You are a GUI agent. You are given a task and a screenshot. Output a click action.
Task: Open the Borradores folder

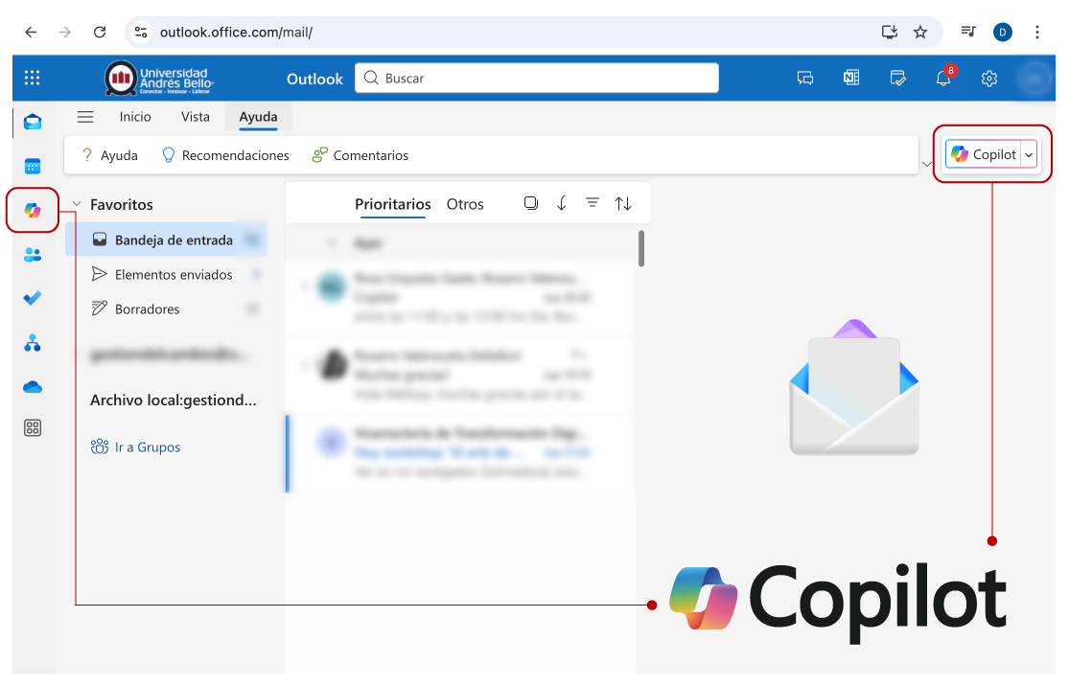(x=166, y=309)
